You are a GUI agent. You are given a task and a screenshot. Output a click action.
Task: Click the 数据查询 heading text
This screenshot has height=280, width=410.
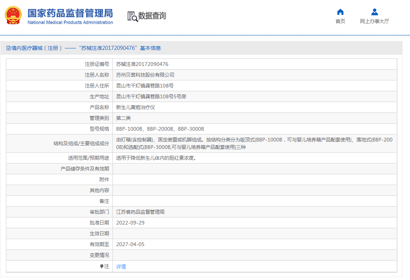pos(152,16)
